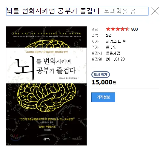Image resolution: width=163 pixels, height=150 pixels.
Task: Click the red-blue emblem at cover corner
Action: pyautogui.click(x=16, y=137)
